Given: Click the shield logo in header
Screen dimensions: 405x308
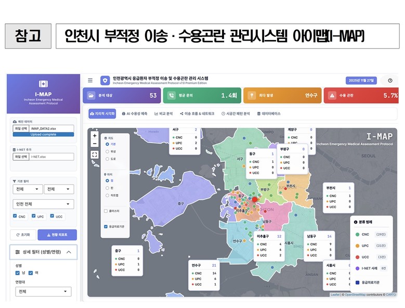Looking at the screenshot, I should tap(105, 81).
